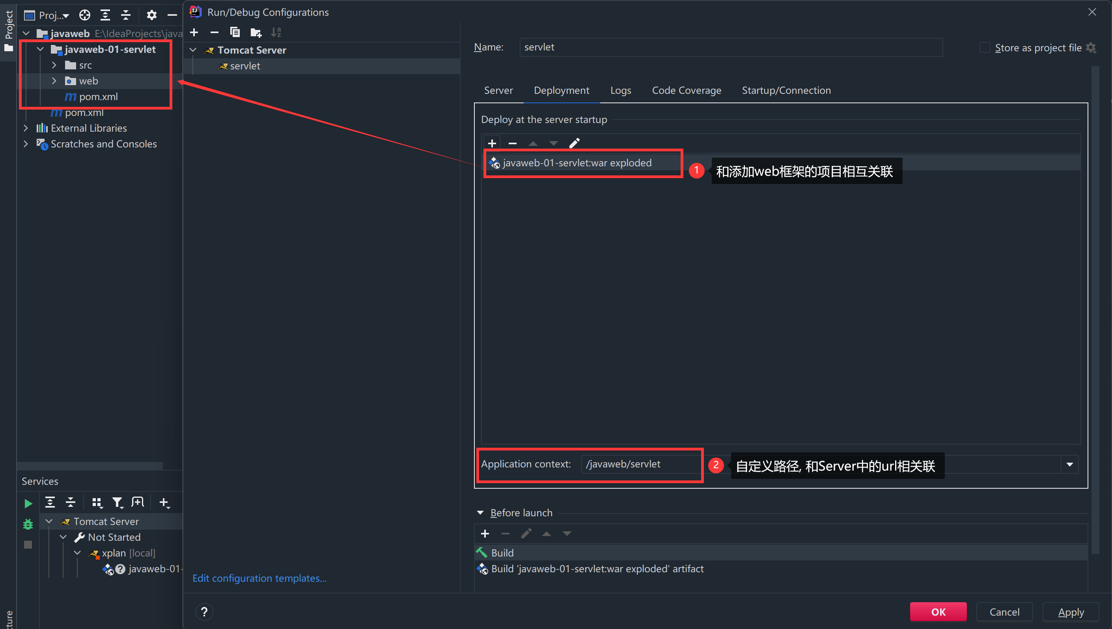Click the locate target crosshair icon
1112x629 pixels.
[85, 15]
